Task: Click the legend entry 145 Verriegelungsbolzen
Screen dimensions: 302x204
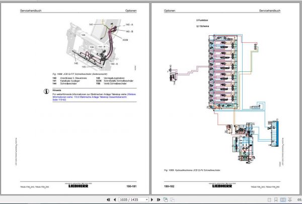Action: pos(110,78)
